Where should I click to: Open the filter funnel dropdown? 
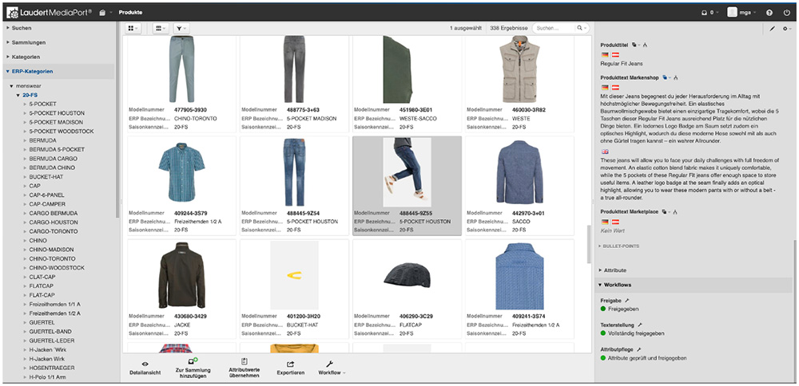click(x=181, y=29)
